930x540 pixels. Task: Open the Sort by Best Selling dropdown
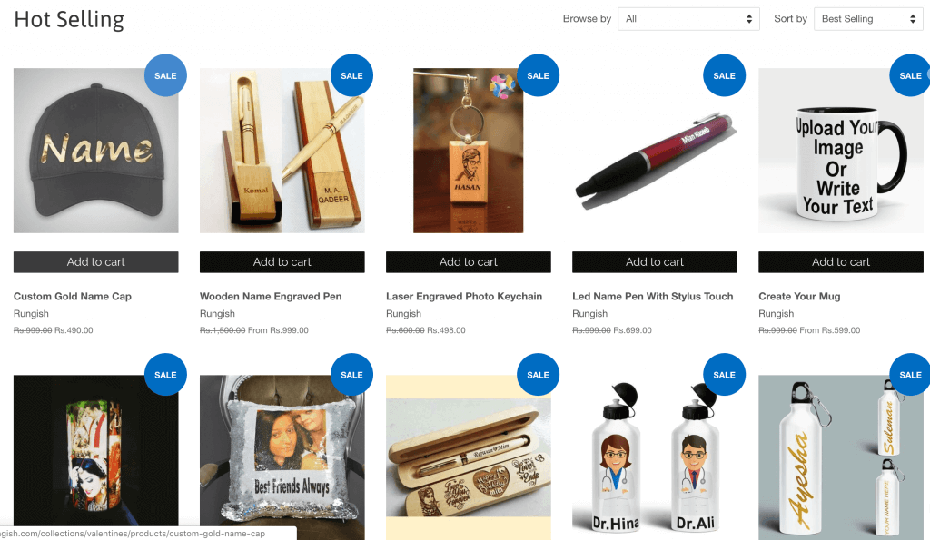pos(868,19)
